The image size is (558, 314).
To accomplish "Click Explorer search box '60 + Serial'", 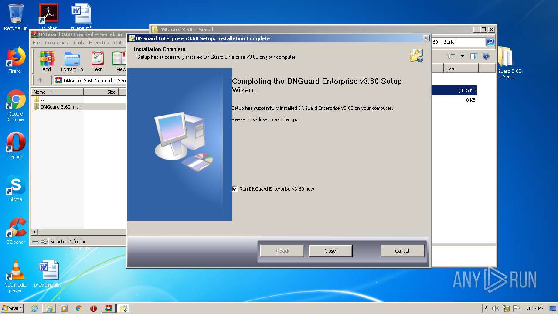I will point(459,42).
